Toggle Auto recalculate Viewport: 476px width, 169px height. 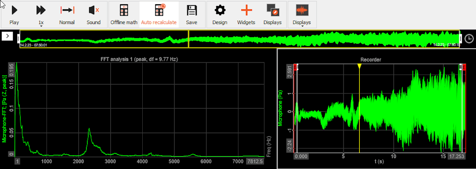(x=159, y=14)
